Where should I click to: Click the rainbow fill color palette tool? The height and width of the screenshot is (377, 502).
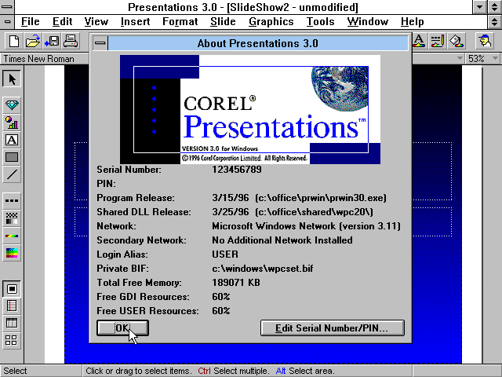[12, 253]
